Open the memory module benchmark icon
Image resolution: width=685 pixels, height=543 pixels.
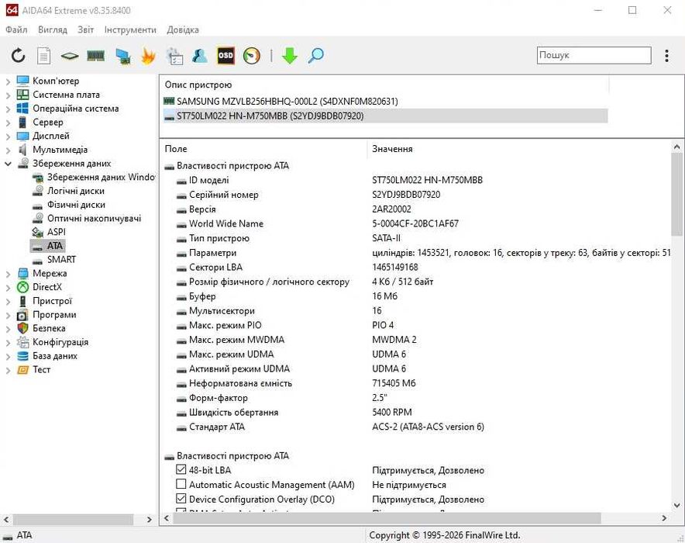[95, 56]
